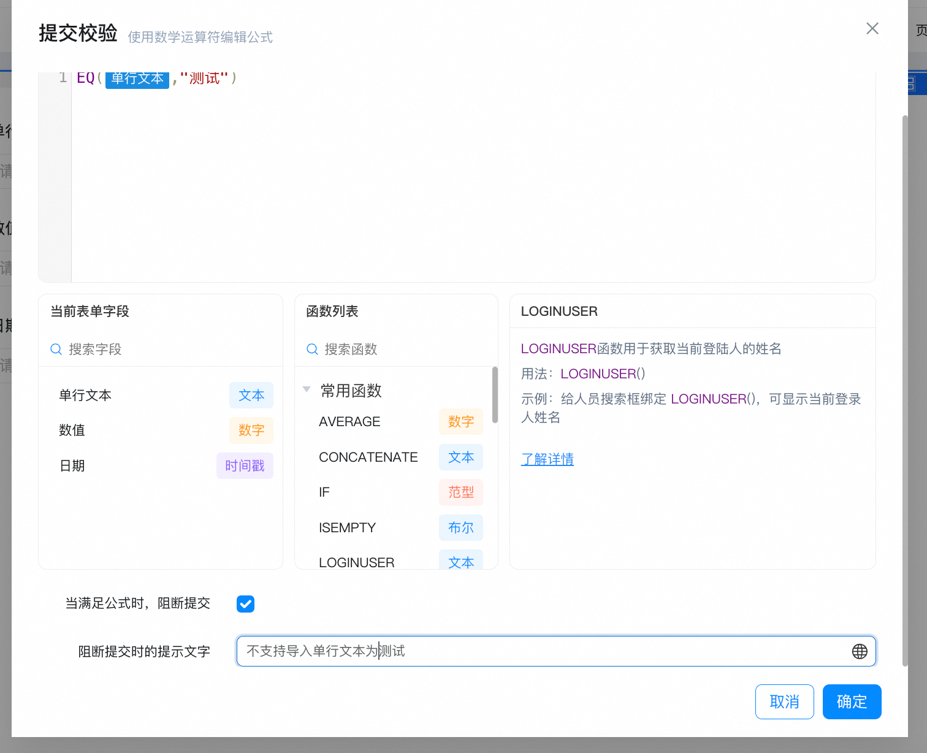The width and height of the screenshot is (927, 753).
Task: Click the 单行文本 tag in the formula
Action: coord(137,78)
